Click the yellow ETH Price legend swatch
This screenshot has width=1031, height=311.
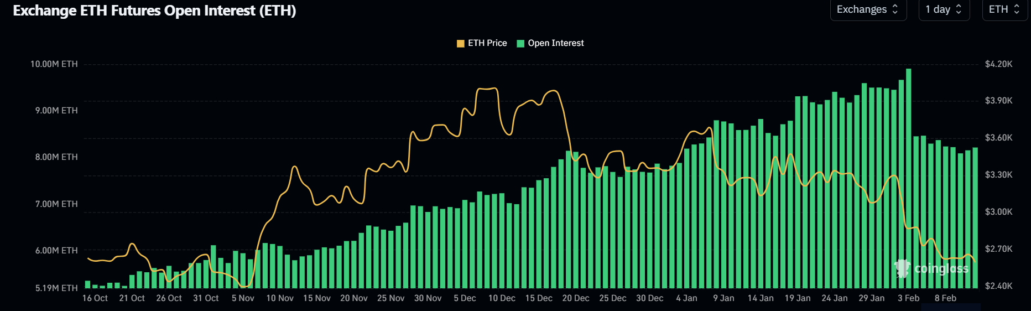[x=460, y=44]
